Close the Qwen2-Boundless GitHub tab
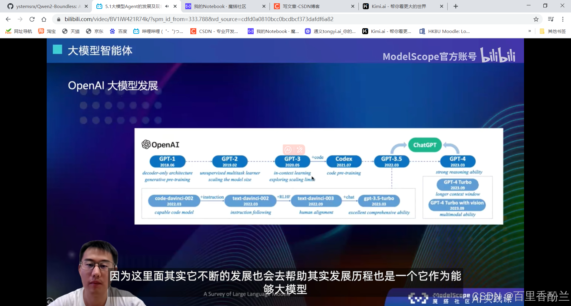Screen dimensions: 571x306 coord(86,6)
